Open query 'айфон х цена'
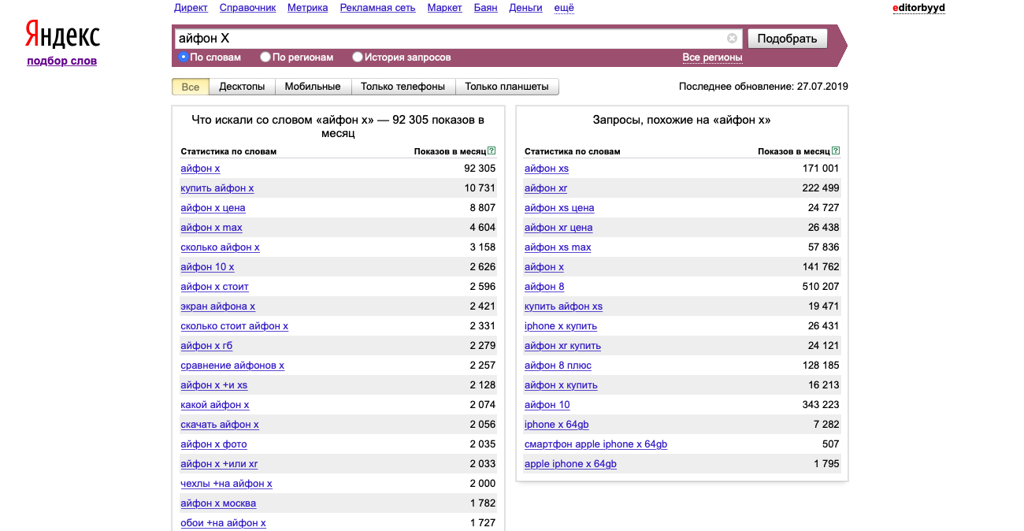Image resolution: width=1024 pixels, height=531 pixels. pyautogui.click(x=213, y=208)
